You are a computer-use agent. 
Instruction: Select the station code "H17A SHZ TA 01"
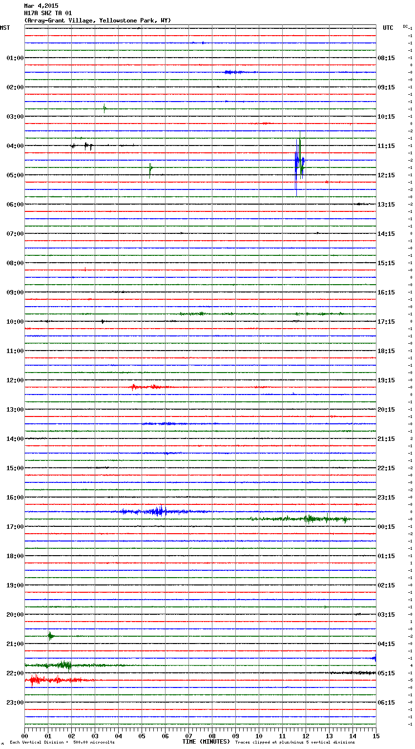48,13
